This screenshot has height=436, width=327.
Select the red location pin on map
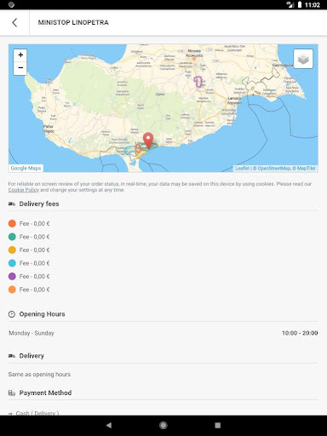coord(148,141)
